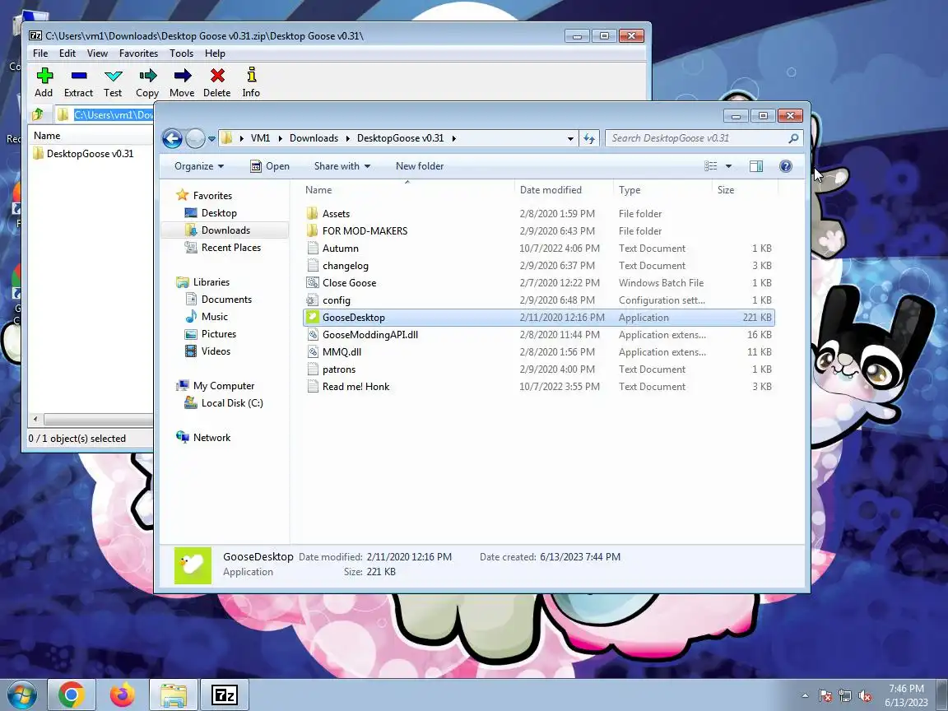The image size is (948, 711).
Task: Switch to Windows Explorer taskbar button
Action: tap(174, 695)
